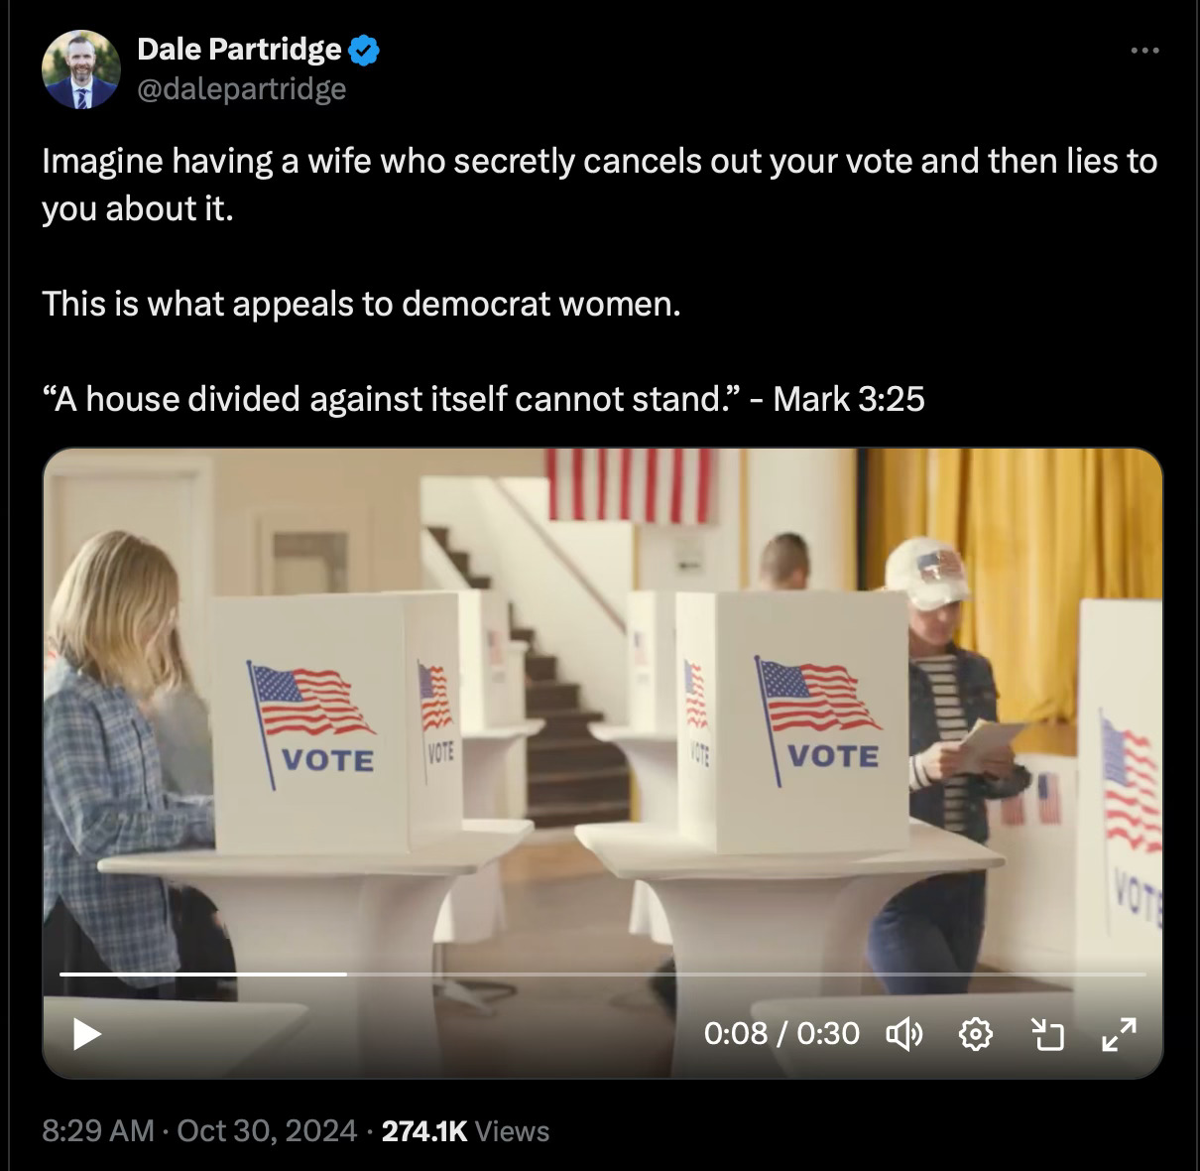
Task: Play the video with the play button
Action: [x=87, y=1034]
